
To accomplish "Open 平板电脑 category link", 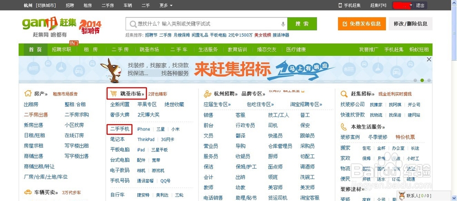I will (x=120, y=150).
